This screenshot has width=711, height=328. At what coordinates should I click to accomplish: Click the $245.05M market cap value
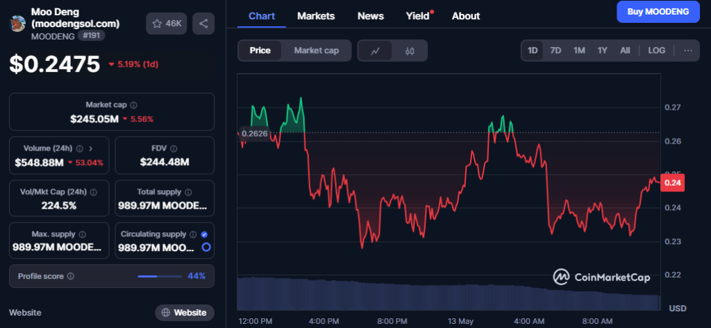[x=94, y=119]
